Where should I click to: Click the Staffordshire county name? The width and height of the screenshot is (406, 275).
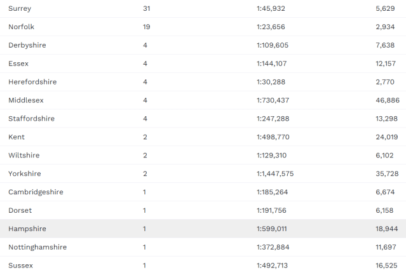tap(31, 119)
